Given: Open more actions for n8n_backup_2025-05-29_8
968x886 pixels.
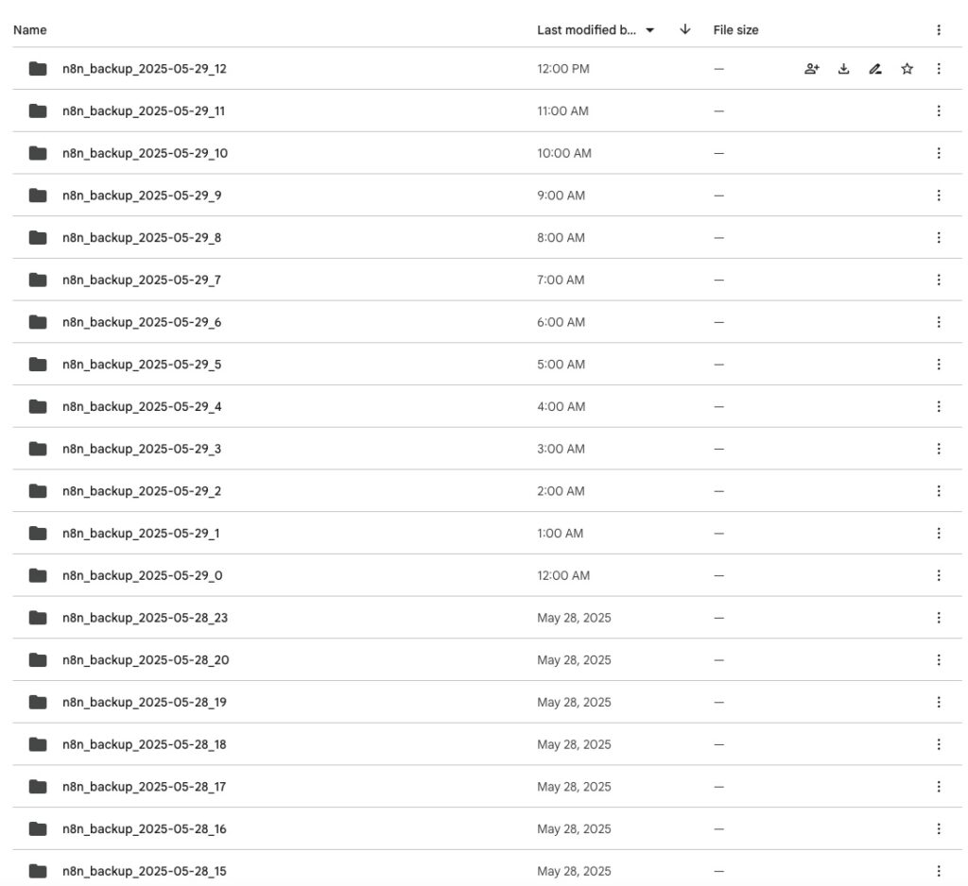Looking at the screenshot, I should click(939, 237).
